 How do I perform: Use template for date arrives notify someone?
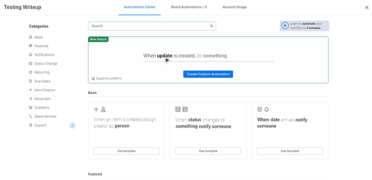(x=290, y=151)
